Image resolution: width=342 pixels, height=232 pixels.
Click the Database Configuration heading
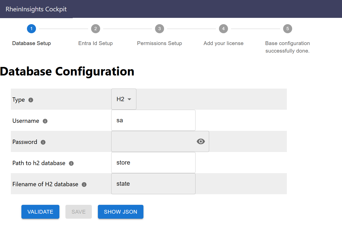(67, 71)
